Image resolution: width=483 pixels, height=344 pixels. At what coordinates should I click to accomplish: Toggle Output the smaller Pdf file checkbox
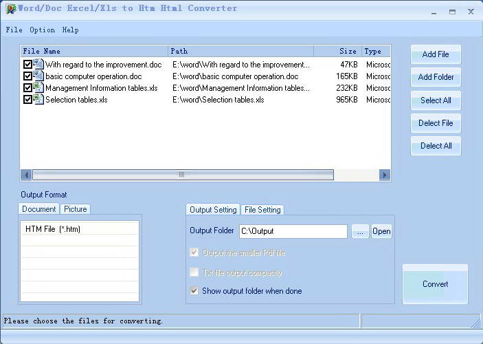point(194,252)
